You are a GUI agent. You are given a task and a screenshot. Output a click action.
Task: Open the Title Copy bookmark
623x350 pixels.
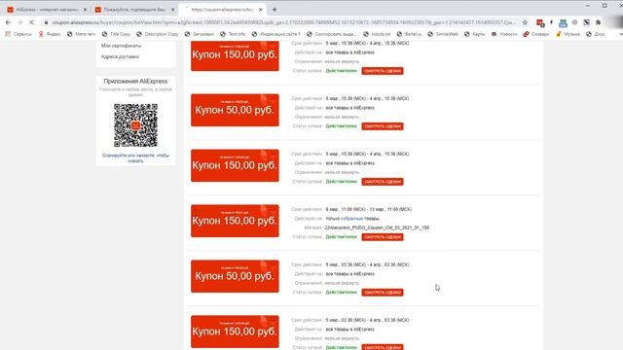pos(116,34)
